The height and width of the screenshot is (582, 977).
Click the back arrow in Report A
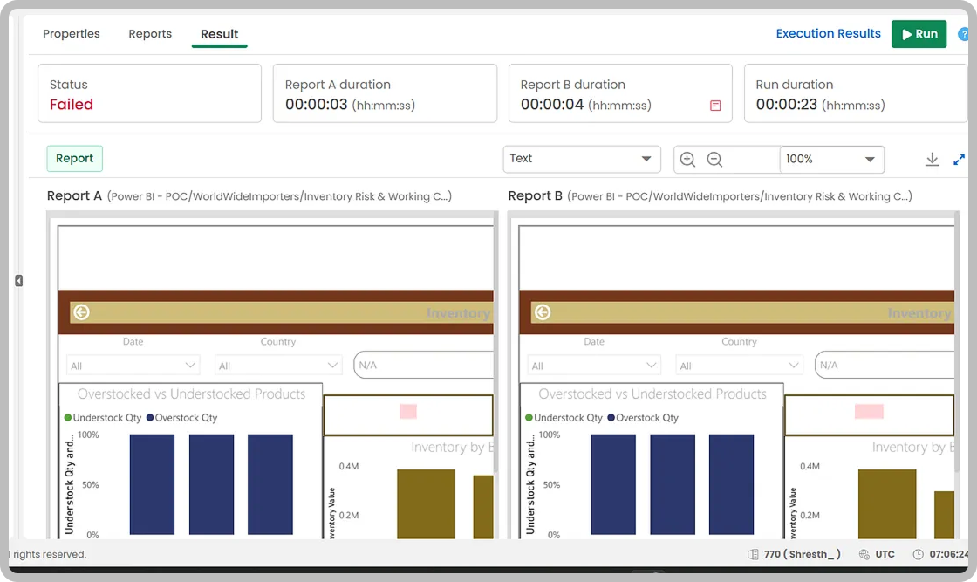pyautogui.click(x=82, y=312)
